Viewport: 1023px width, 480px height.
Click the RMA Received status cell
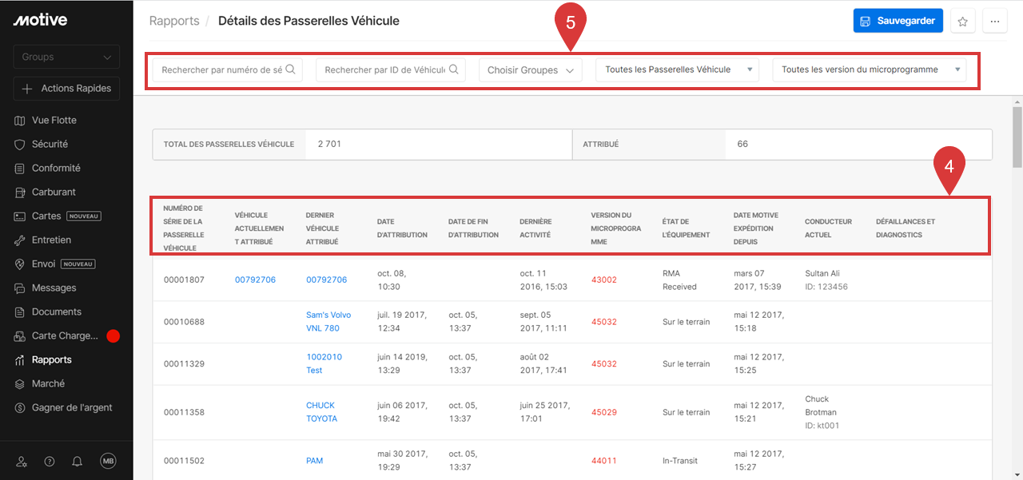tap(679, 280)
